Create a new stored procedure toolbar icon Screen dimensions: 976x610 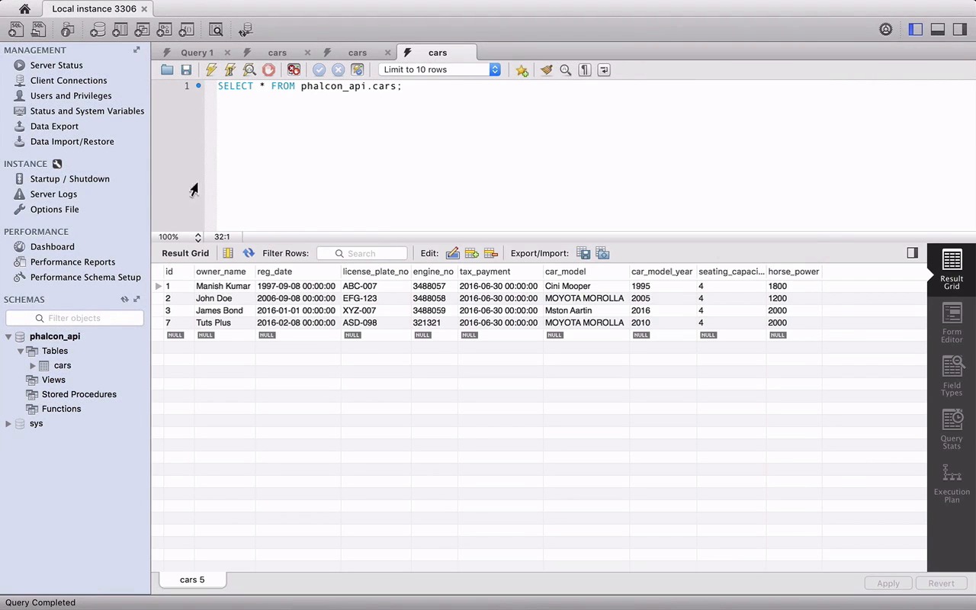(x=164, y=30)
